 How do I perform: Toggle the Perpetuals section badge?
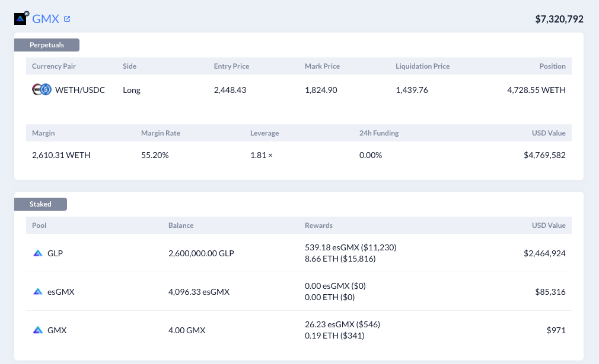click(x=47, y=44)
